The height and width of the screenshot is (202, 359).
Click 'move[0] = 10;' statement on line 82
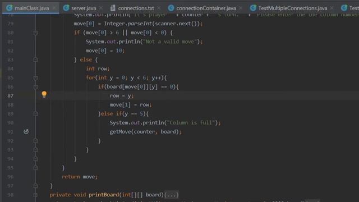click(x=105, y=50)
